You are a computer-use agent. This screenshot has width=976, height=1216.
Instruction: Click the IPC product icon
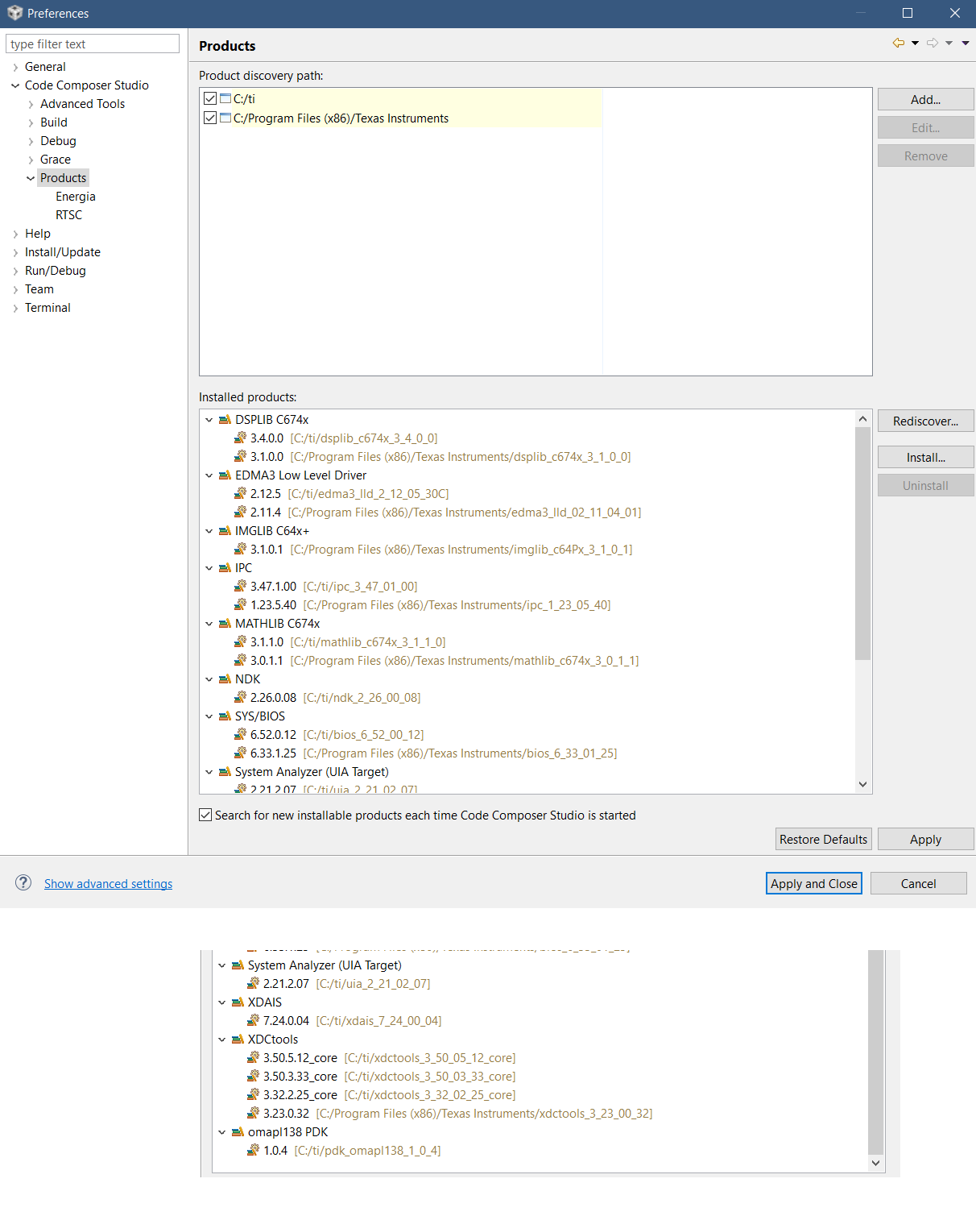coord(225,568)
